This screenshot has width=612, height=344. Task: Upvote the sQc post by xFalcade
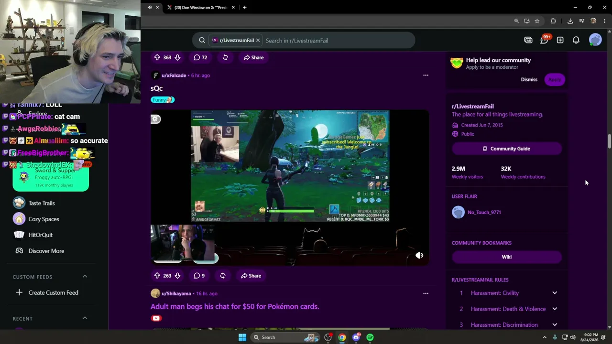click(157, 276)
